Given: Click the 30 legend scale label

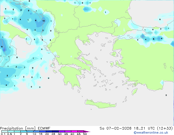Looking at the screenshot, I should pos(60,134).
